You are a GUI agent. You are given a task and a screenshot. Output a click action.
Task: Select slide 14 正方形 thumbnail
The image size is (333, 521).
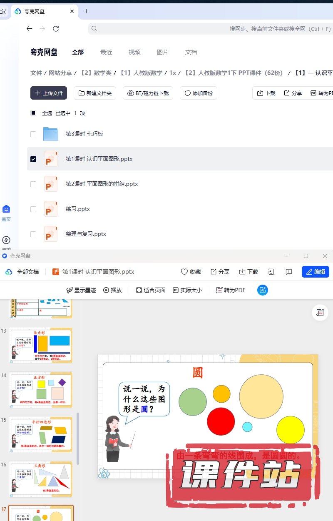click(x=41, y=389)
